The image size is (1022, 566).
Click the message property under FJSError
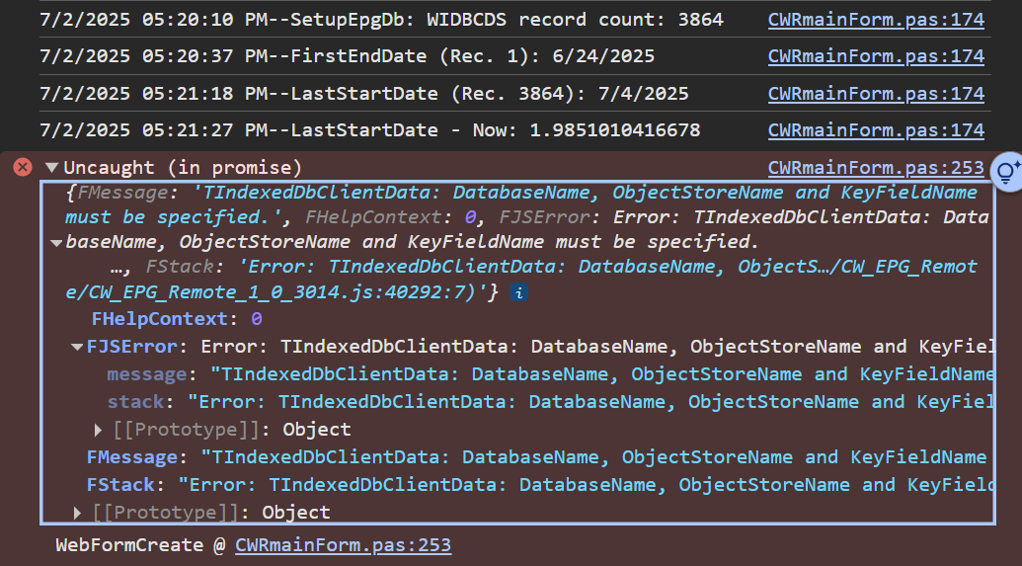(551, 374)
